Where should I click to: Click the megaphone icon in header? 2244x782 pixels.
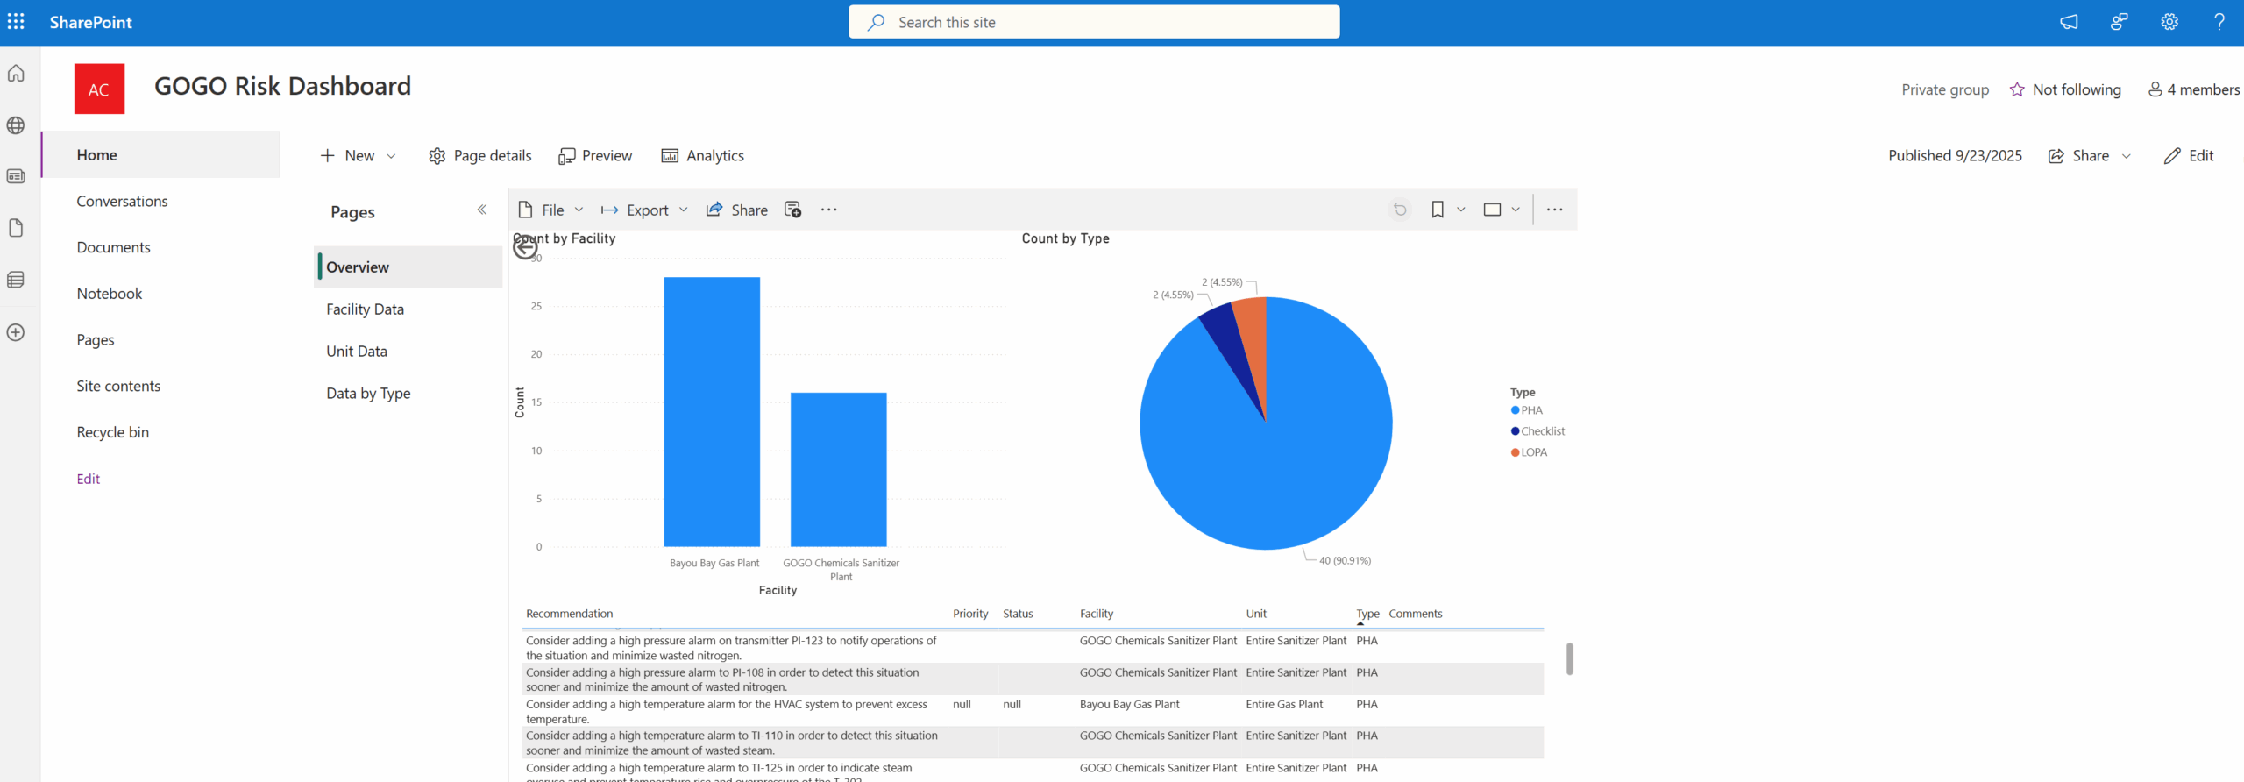2069,22
